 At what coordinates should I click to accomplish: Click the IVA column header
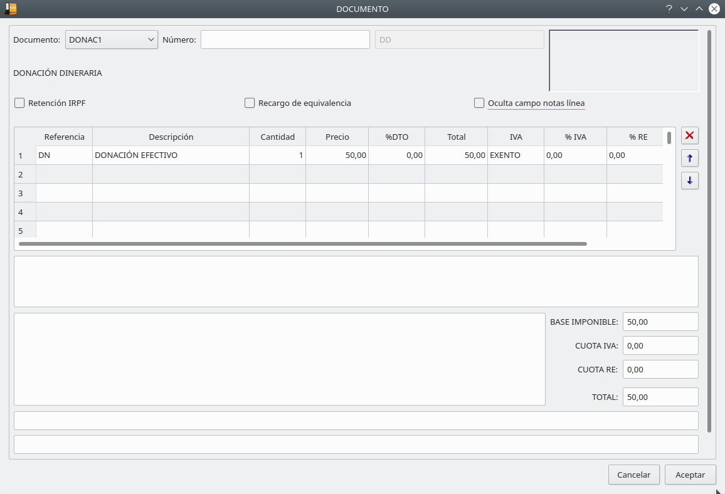(516, 137)
